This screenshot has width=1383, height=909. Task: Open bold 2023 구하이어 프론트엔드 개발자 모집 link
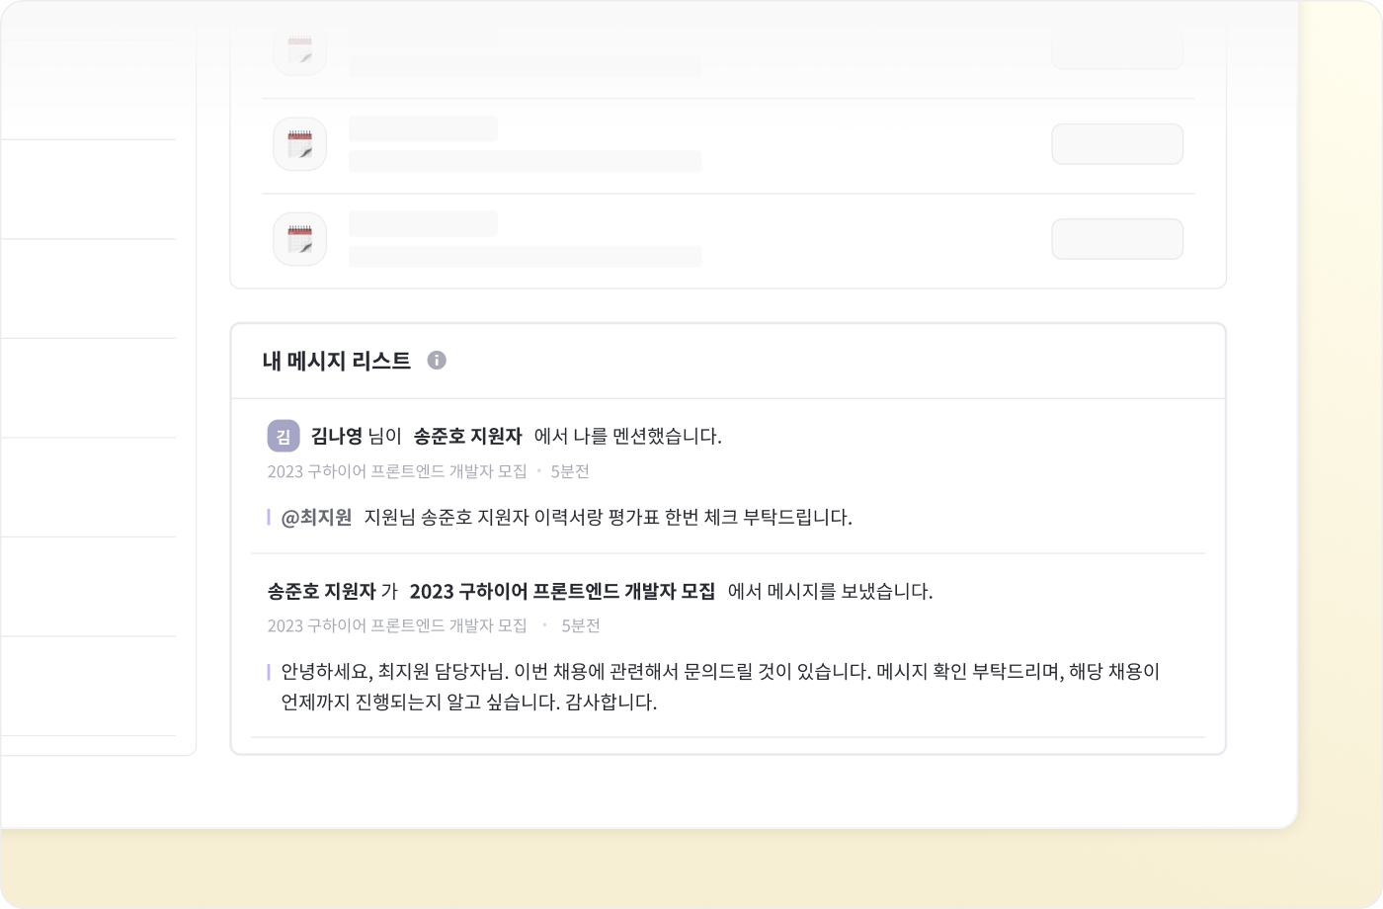coord(562,591)
